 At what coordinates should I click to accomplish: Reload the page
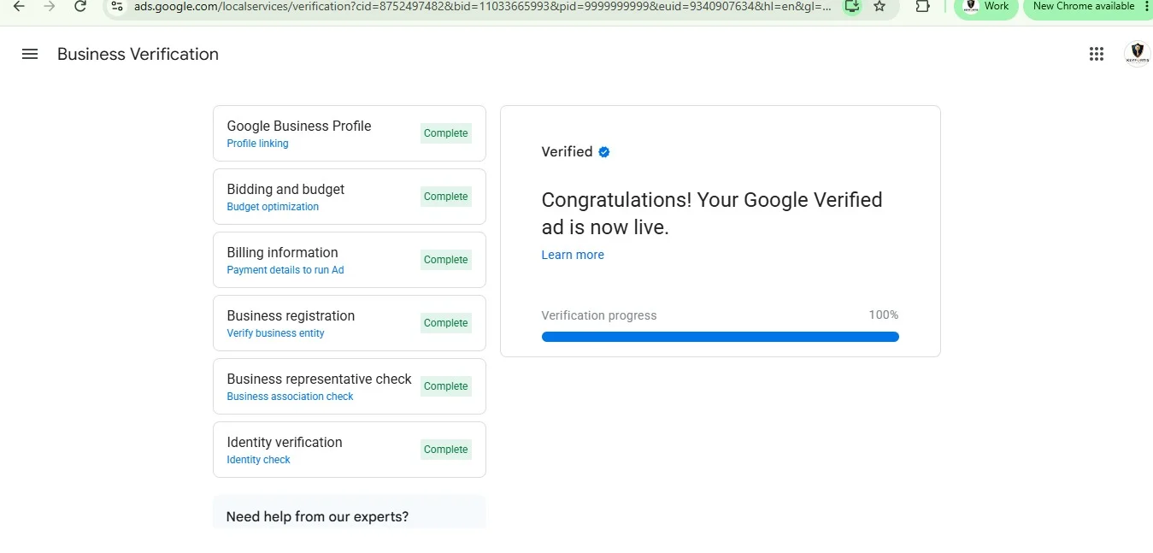pyautogui.click(x=80, y=6)
